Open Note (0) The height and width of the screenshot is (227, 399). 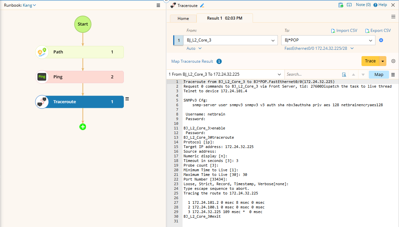(363, 5)
